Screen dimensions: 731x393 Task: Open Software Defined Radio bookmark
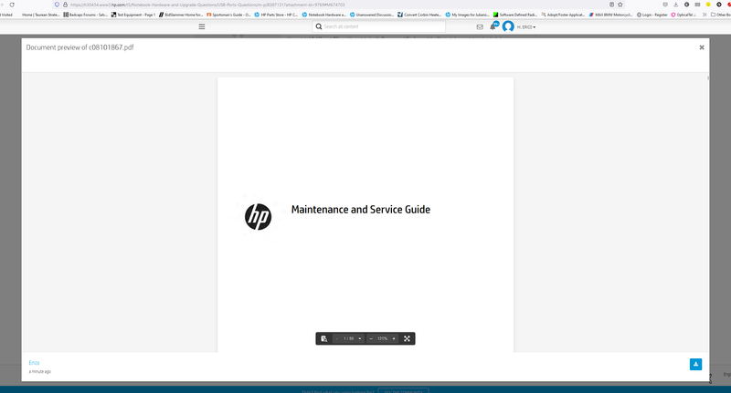[515, 15]
